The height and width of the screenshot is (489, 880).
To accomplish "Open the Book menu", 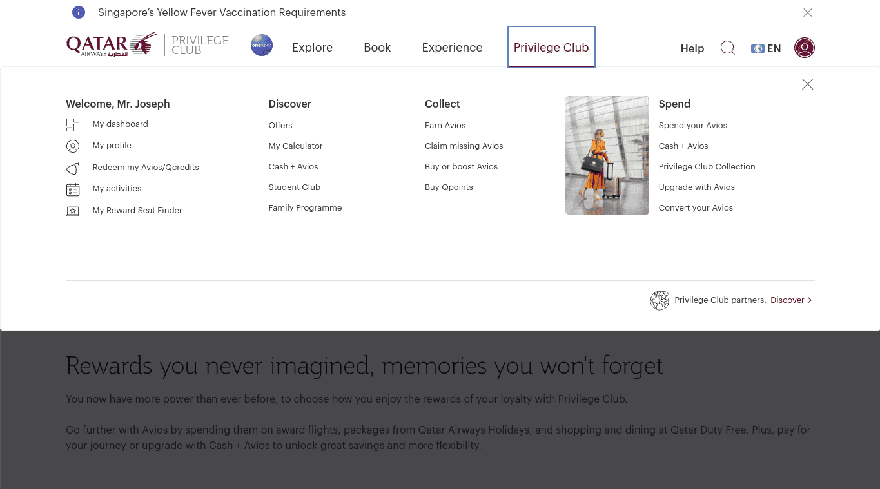I will 377,48.
